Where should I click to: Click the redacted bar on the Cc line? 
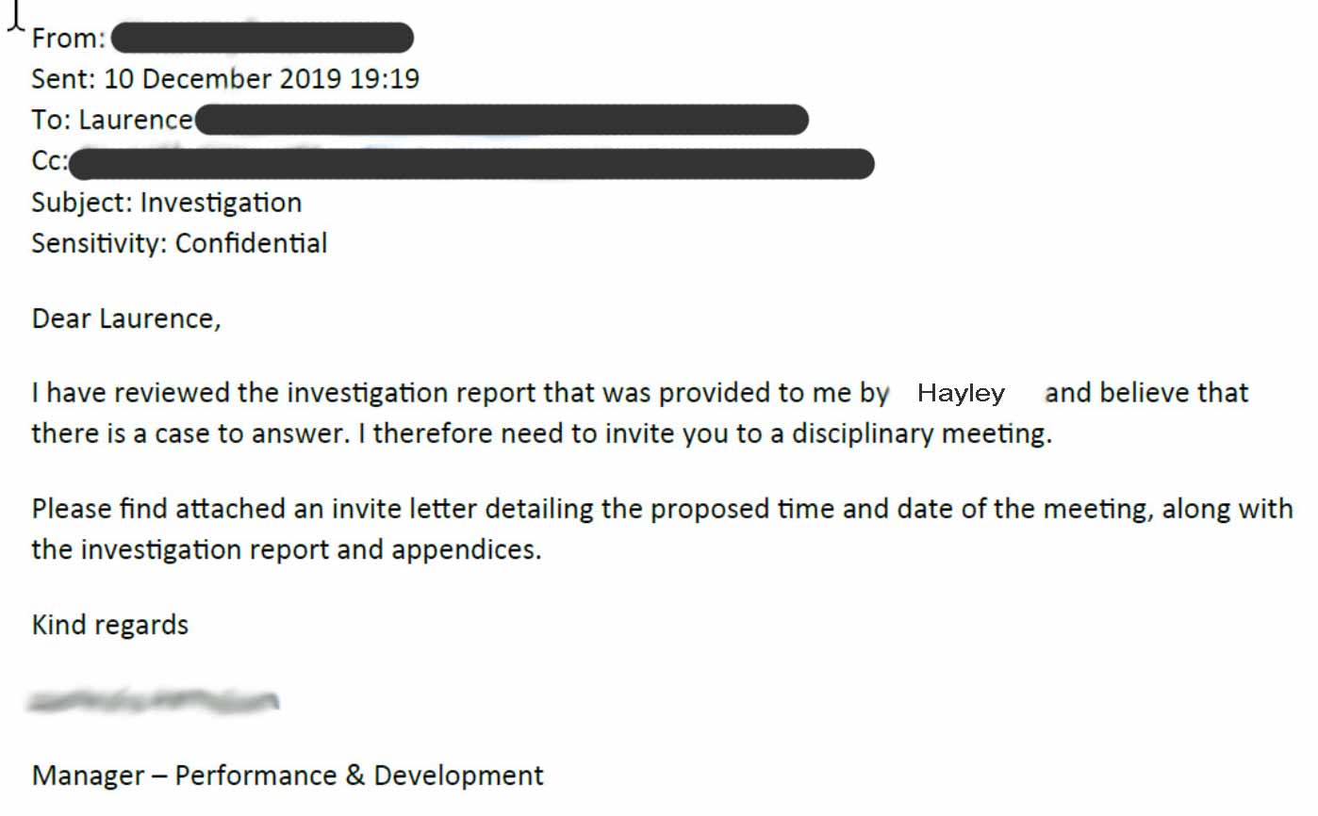point(471,163)
